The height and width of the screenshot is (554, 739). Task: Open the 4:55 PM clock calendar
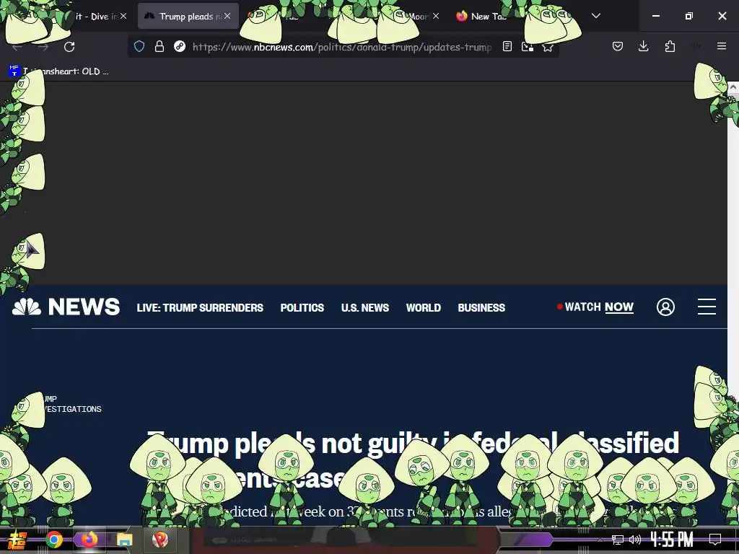pos(672,540)
